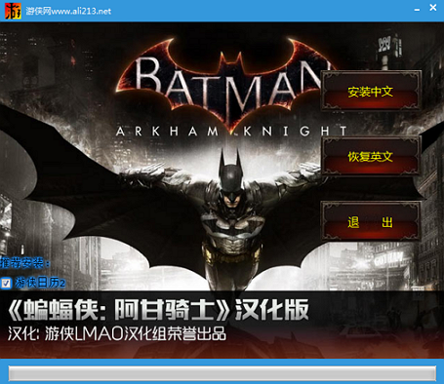Click the ARKHAM KNIGHT subtitle text
444x384 pixels.
pyautogui.click(x=231, y=132)
